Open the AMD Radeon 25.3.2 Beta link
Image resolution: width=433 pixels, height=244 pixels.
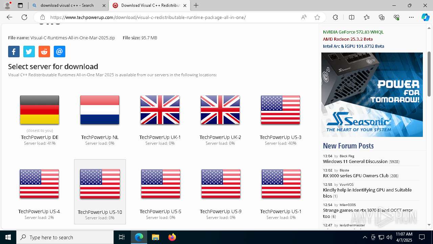[348, 39]
